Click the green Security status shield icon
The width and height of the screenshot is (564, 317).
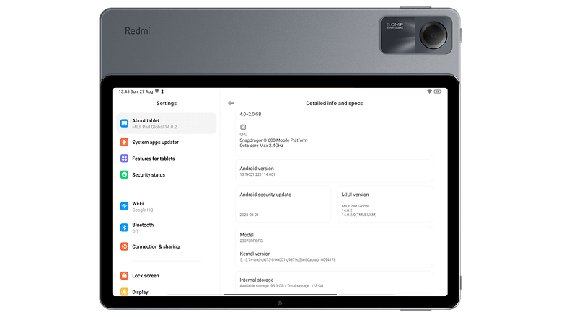(124, 174)
